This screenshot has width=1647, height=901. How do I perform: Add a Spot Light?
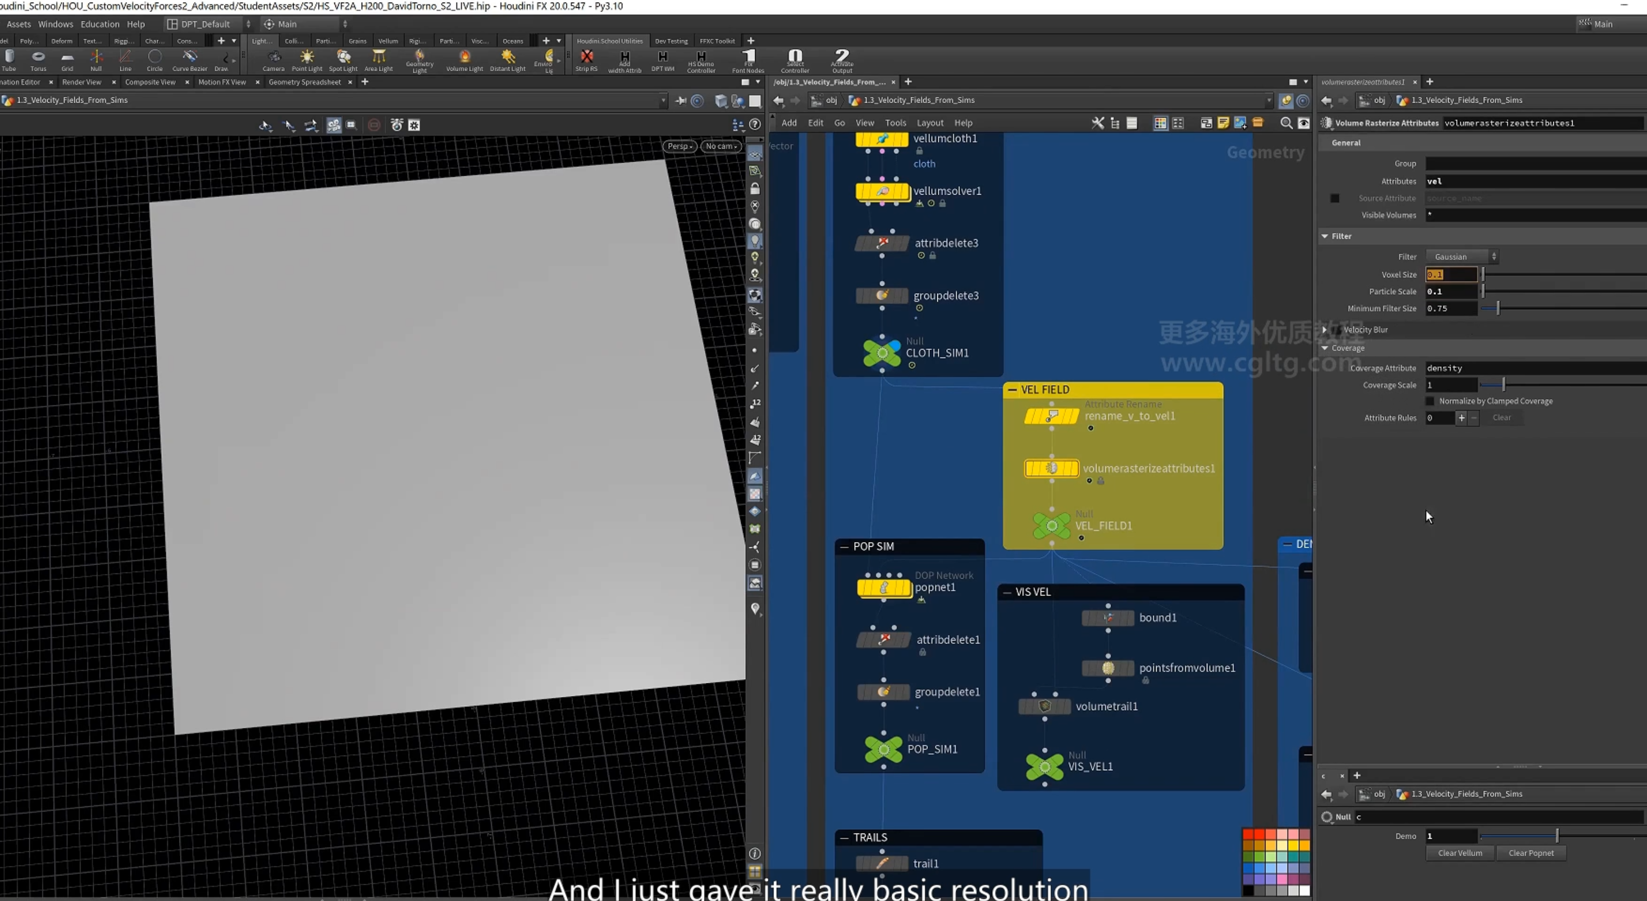[x=343, y=60]
